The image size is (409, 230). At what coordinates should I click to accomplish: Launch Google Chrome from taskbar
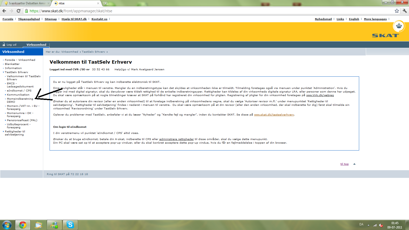23,225
